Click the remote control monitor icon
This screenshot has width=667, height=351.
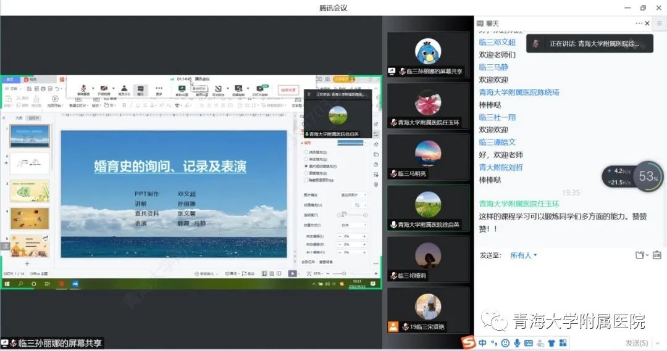click(x=238, y=88)
